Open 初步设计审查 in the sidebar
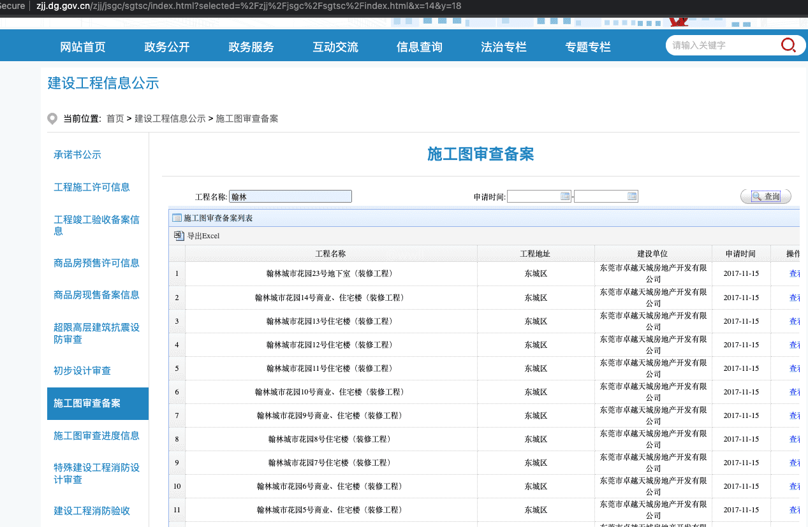 82,371
